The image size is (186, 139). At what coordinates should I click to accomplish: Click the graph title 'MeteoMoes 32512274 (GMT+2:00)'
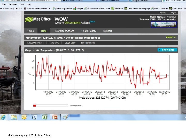102,98
